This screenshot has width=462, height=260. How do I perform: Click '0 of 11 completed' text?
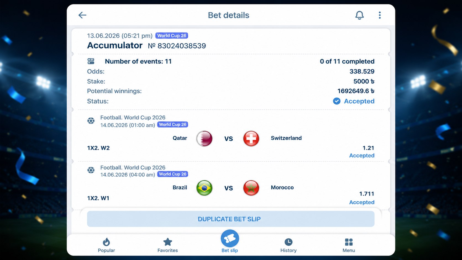pos(347,61)
